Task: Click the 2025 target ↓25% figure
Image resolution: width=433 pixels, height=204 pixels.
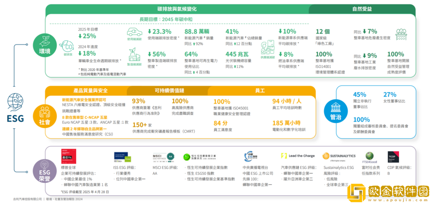Action: (x=87, y=36)
